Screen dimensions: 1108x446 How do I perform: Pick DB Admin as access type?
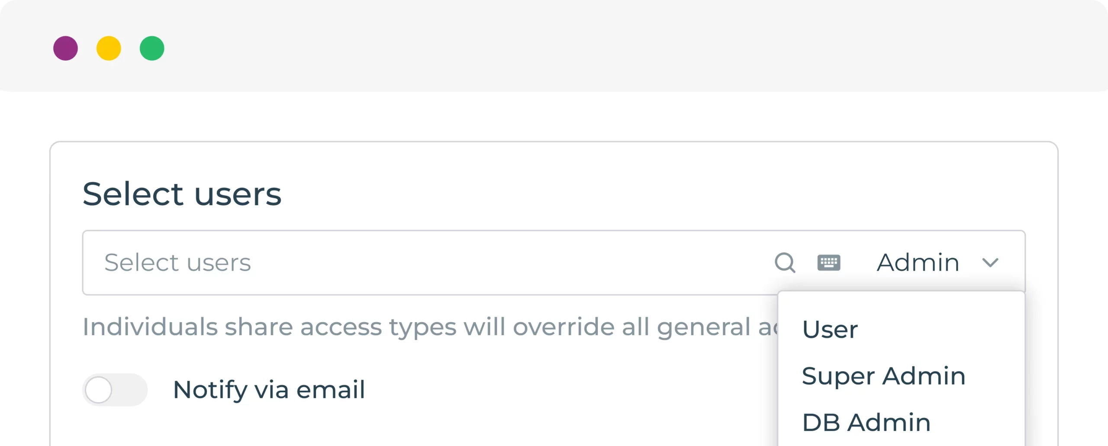pos(866,422)
